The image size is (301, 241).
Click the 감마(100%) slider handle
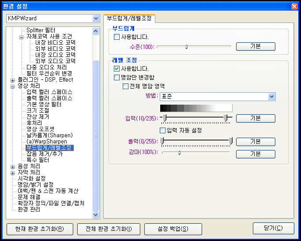(179, 153)
